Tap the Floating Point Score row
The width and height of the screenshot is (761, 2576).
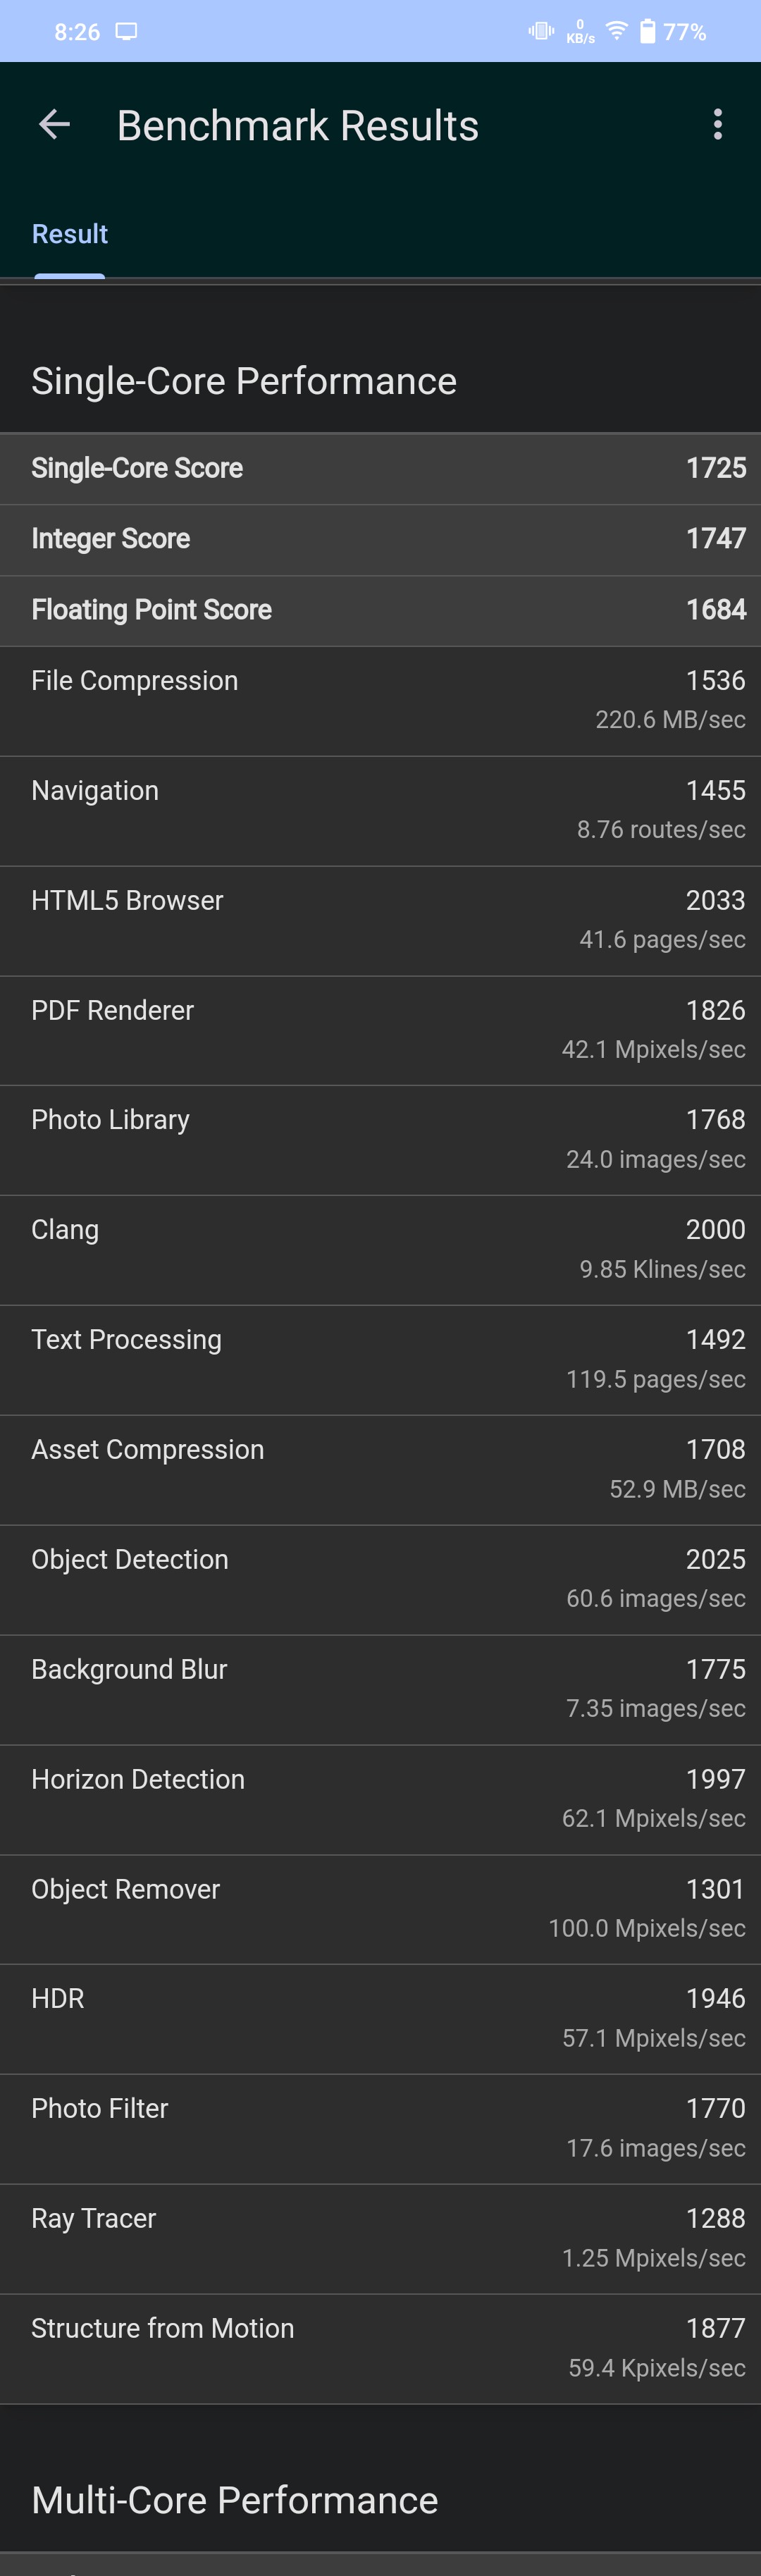pyautogui.click(x=380, y=610)
